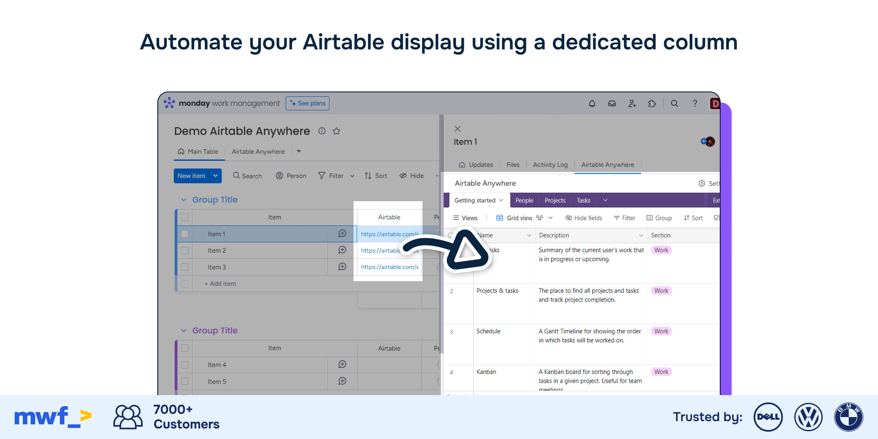Screen dimensions: 878x439
Task: Open the Name column dropdown
Action: pos(529,235)
